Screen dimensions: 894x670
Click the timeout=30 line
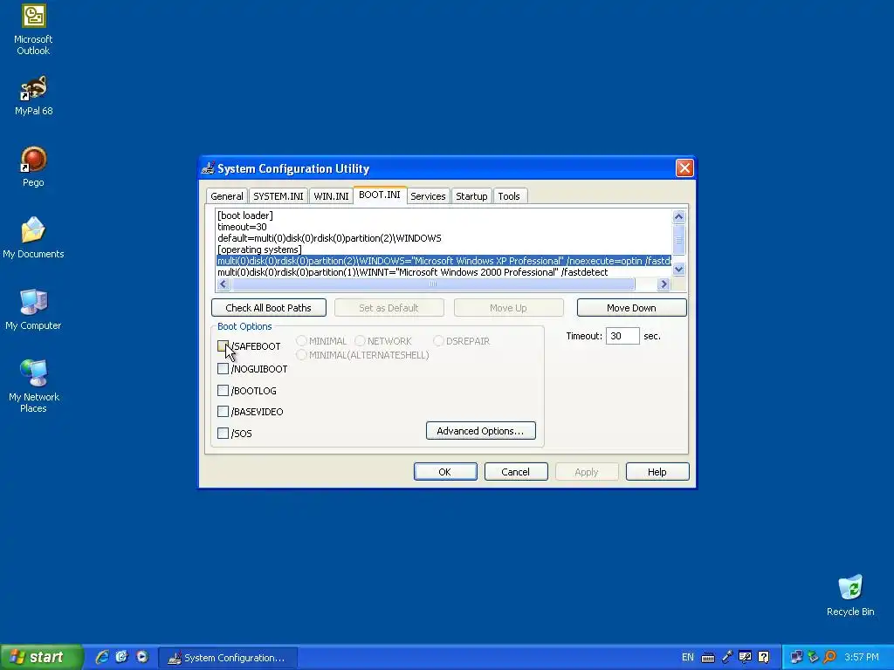(242, 227)
